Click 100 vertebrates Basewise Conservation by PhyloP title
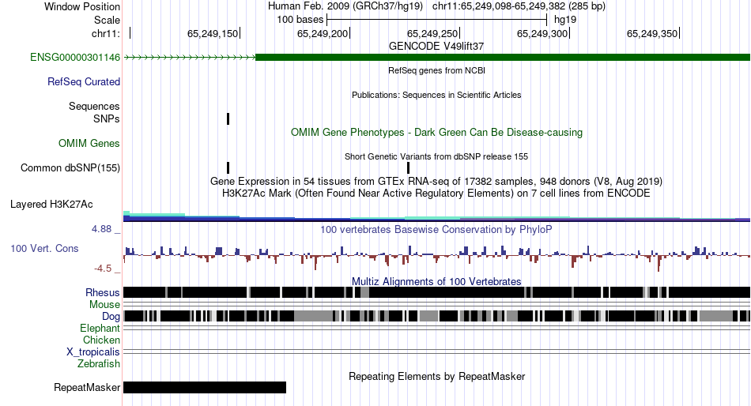Screen dimensions: 751x406 pos(436,230)
